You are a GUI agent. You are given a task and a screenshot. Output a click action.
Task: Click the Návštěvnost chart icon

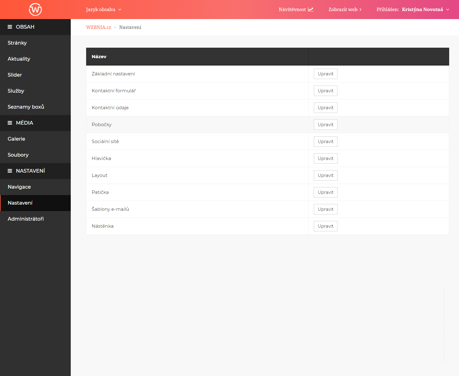tap(311, 10)
